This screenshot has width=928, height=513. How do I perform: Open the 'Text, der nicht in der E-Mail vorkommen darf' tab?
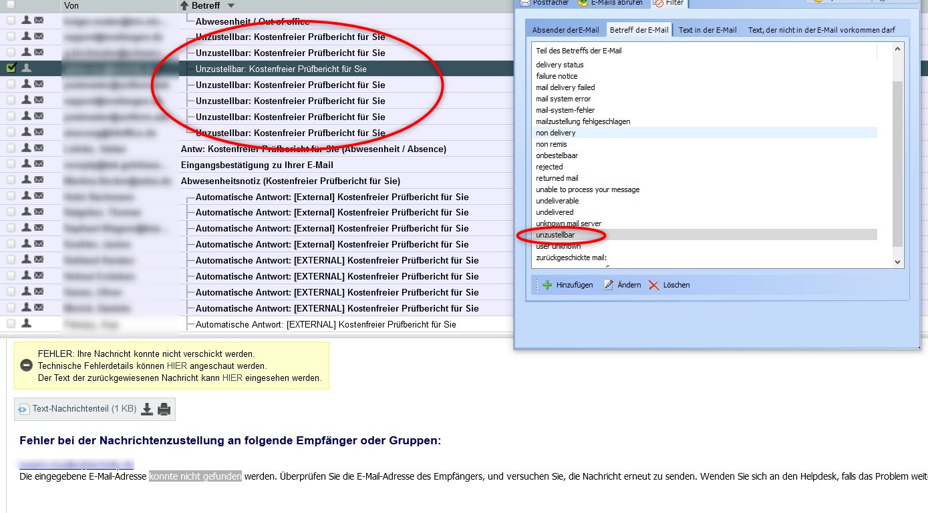[822, 30]
